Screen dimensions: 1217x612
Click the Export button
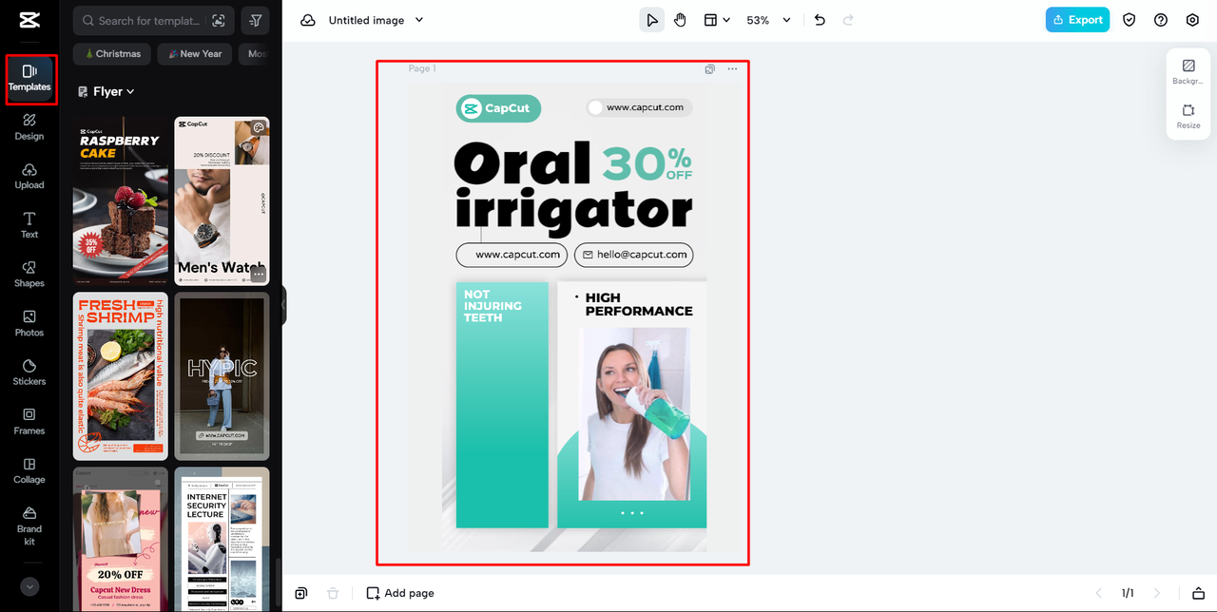pyautogui.click(x=1077, y=20)
